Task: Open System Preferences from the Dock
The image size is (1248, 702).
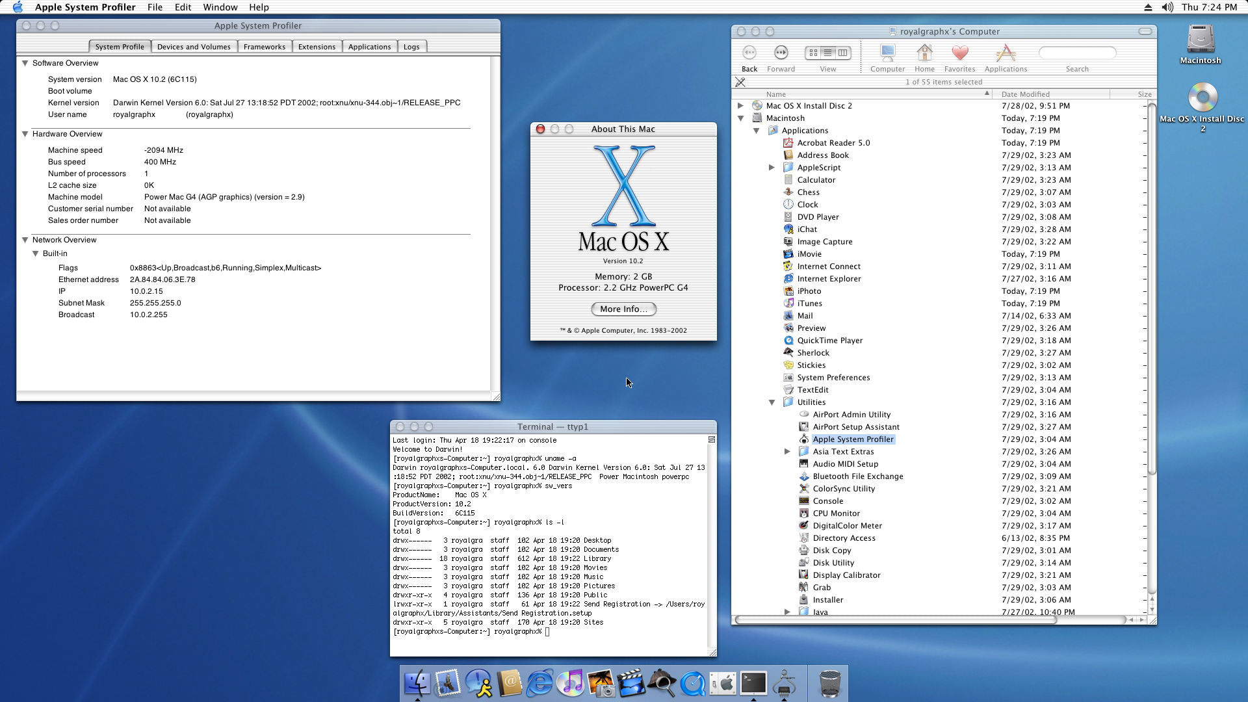Action: 723,684
